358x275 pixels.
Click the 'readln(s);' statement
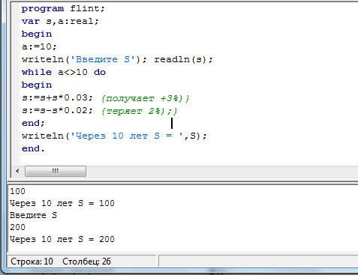183,59
